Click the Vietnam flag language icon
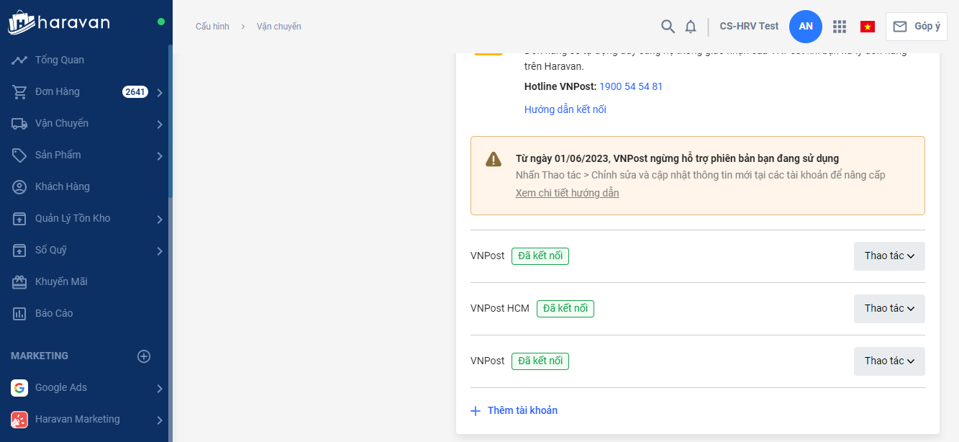 coord(867,27)
